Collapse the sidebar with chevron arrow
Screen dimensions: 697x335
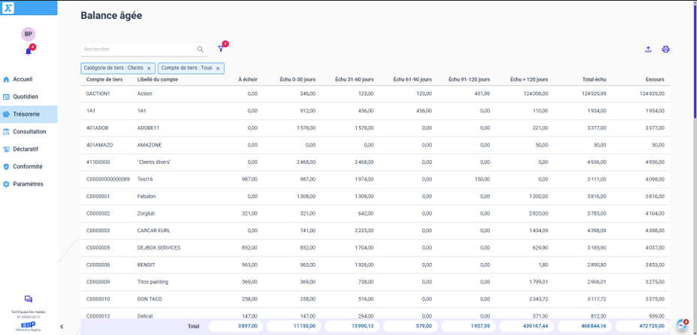(x=62, y=327)
